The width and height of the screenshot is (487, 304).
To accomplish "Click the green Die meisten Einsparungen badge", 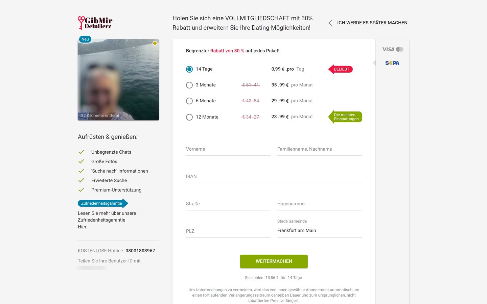I will (345, 117).
